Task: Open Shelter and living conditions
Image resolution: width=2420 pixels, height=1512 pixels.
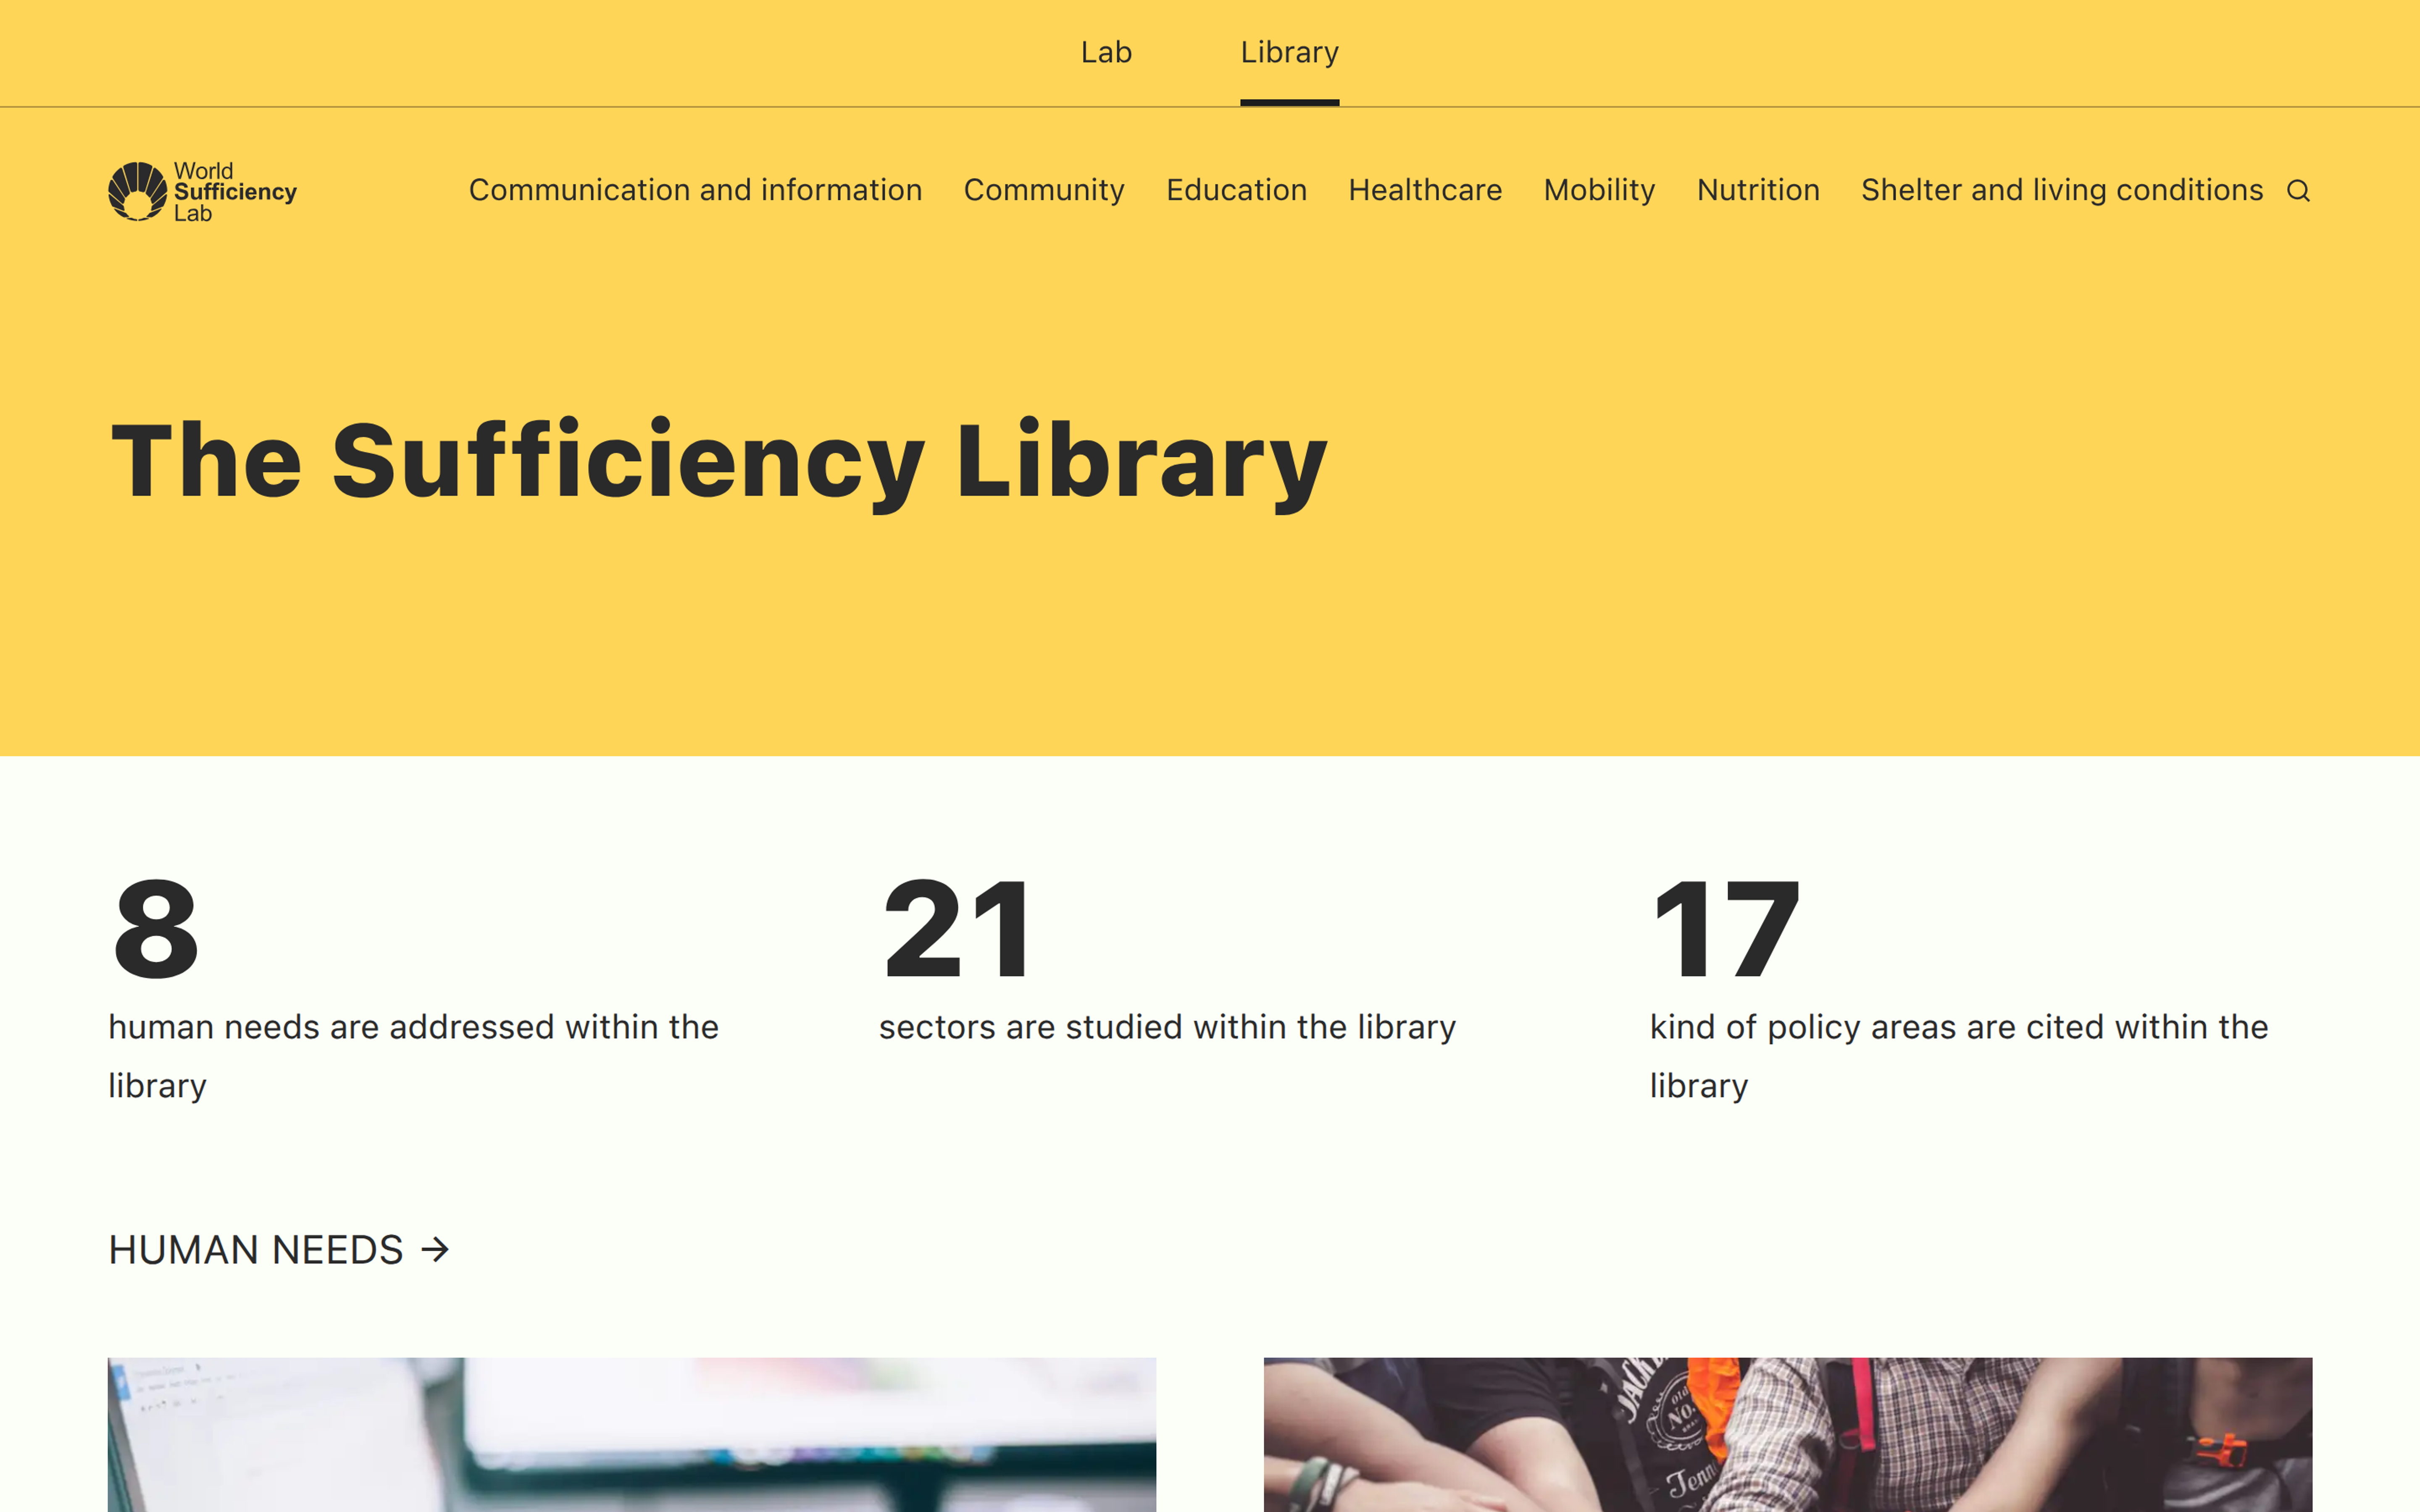Action: [2061, 190]
